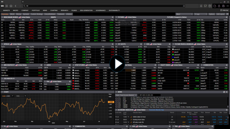Click the back navigation arrow

[x=15, y=6]
